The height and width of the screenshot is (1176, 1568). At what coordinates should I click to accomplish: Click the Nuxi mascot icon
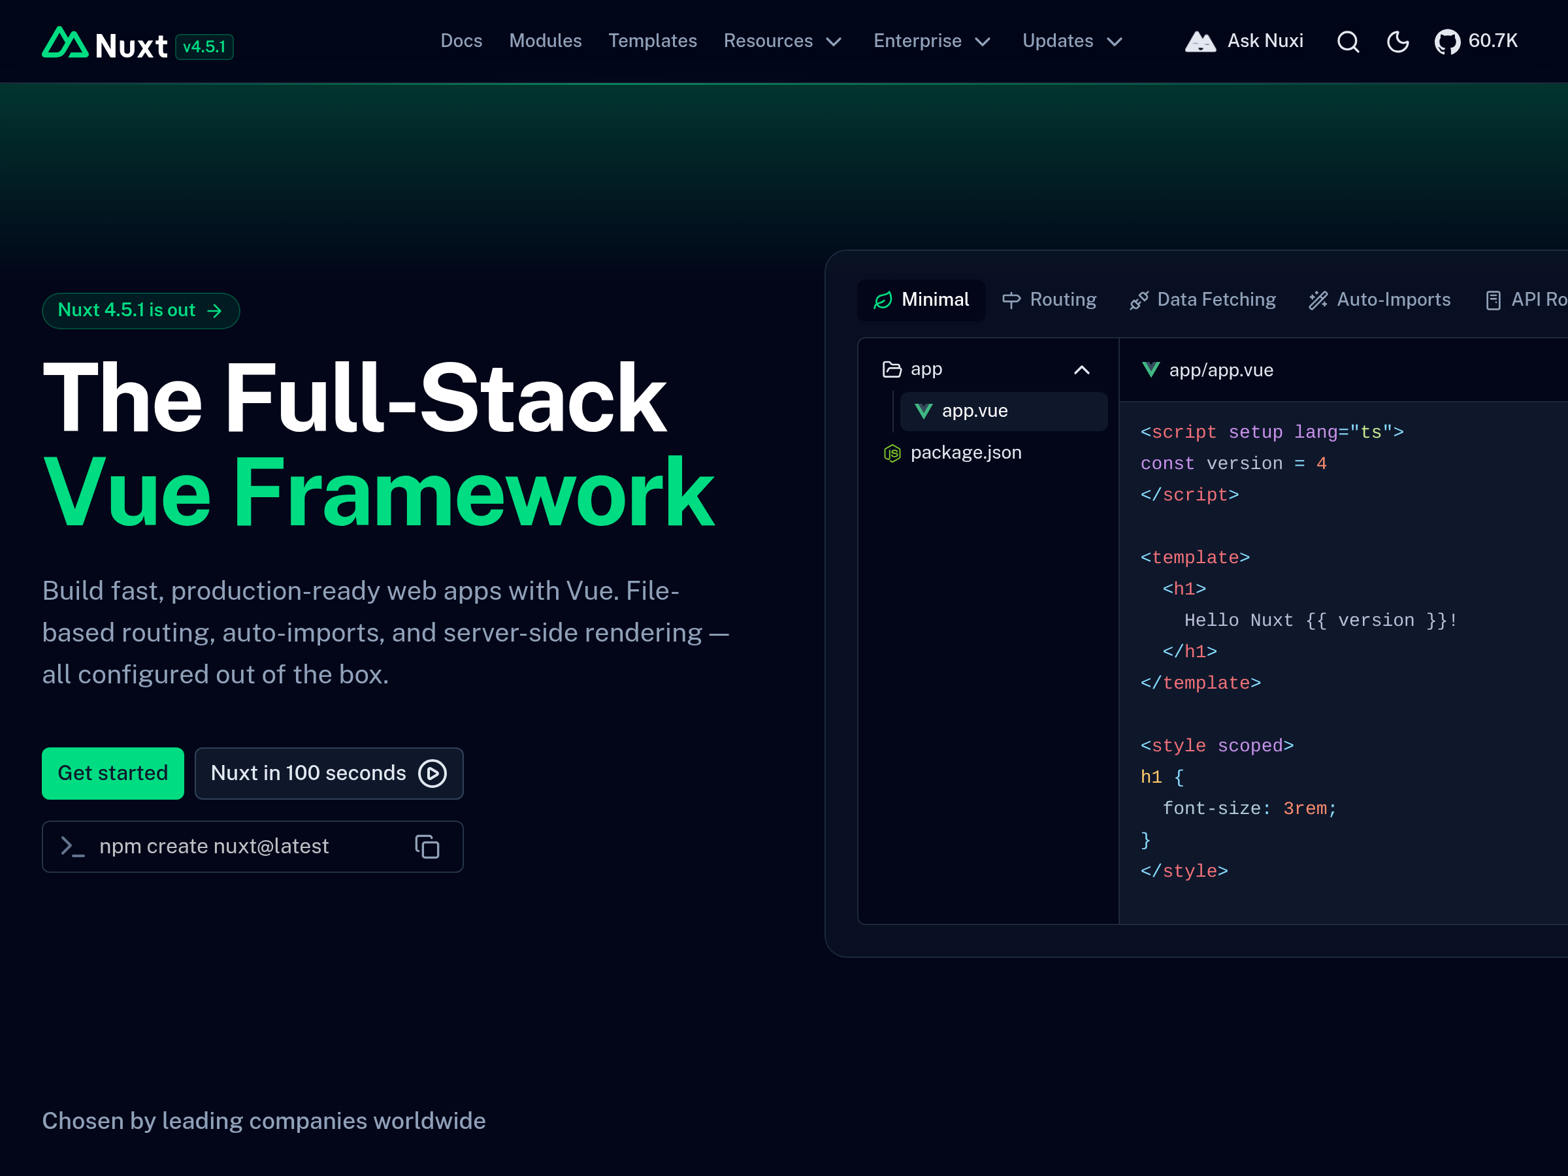[x=1200, y=41]
